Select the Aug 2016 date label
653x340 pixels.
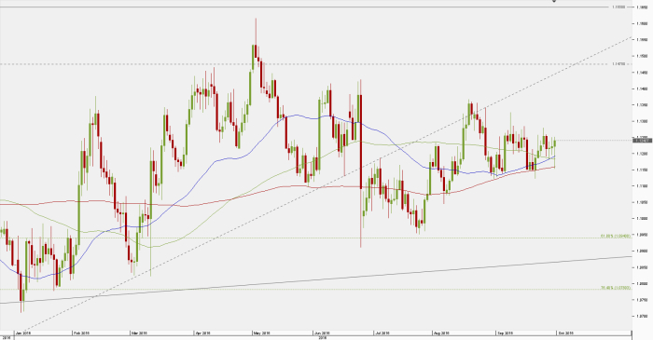click(441, 333)
